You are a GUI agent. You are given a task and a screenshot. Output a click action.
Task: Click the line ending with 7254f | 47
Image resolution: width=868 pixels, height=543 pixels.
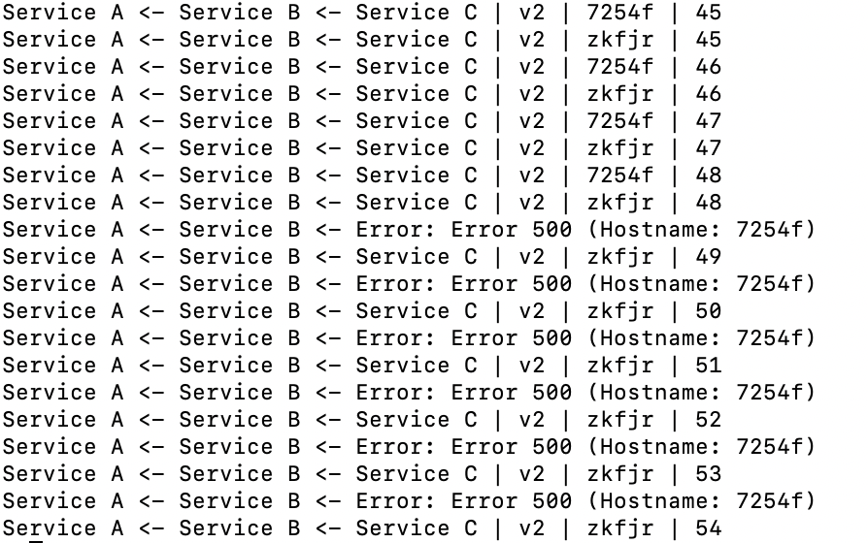coord(362,120)
